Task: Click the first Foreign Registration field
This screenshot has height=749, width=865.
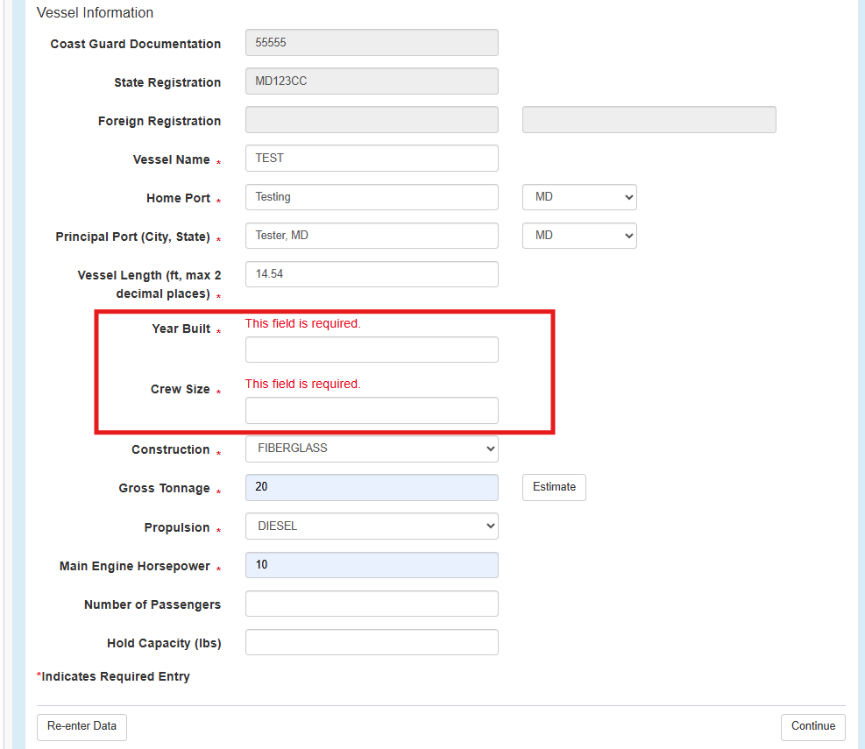Action: click(x=372, y=120)
